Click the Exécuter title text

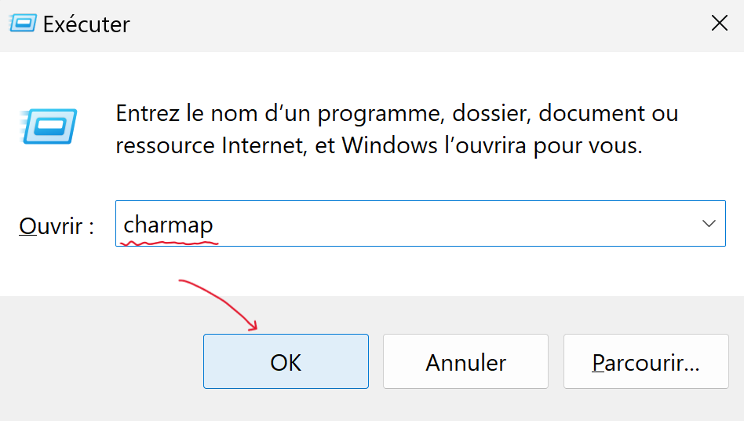(x=86, y=24)
